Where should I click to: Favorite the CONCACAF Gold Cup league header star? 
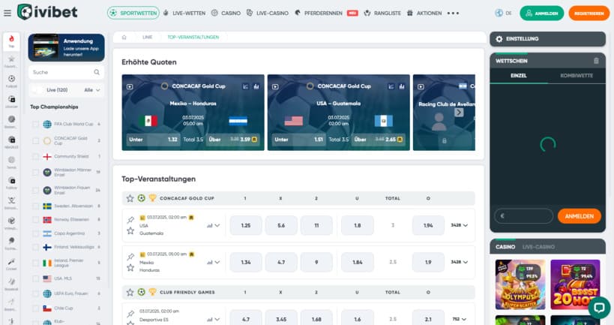(130, 198)
